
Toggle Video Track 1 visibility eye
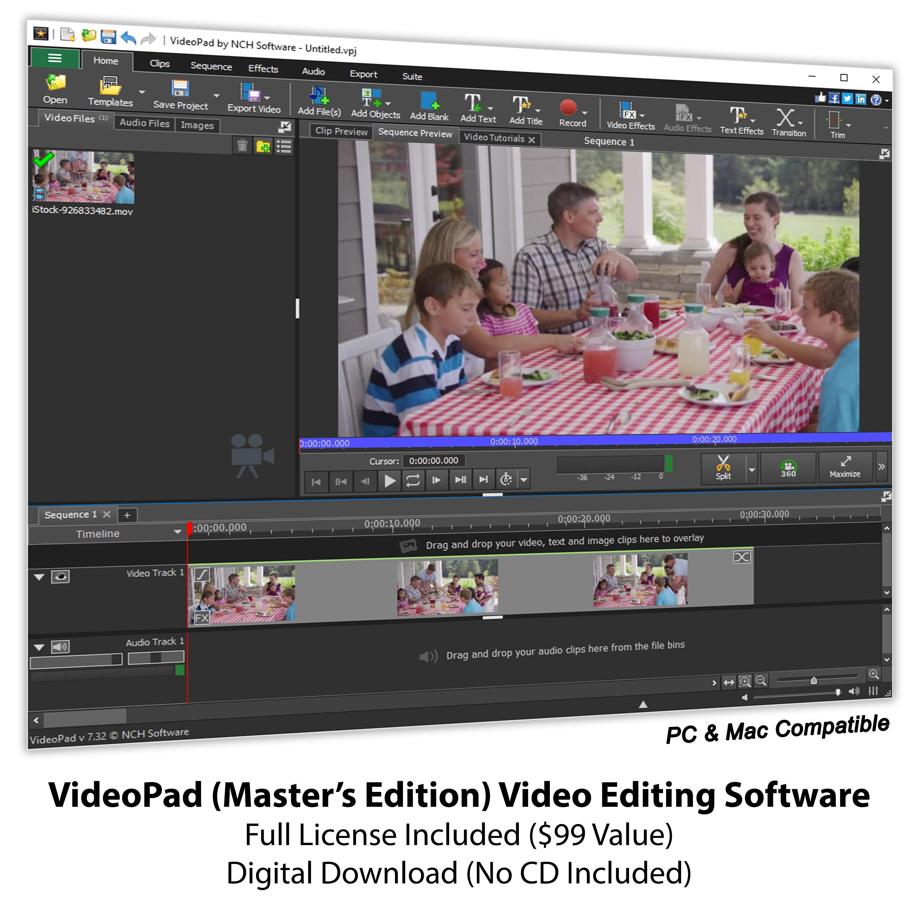pos(60,576)
